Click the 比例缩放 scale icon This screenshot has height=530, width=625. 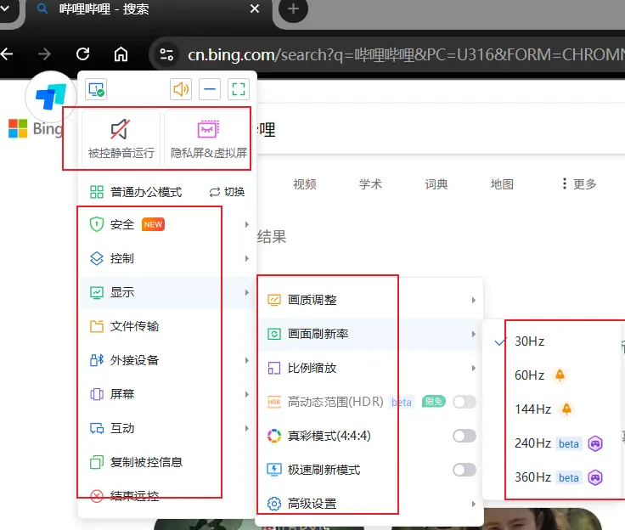(x=273, y=368)
